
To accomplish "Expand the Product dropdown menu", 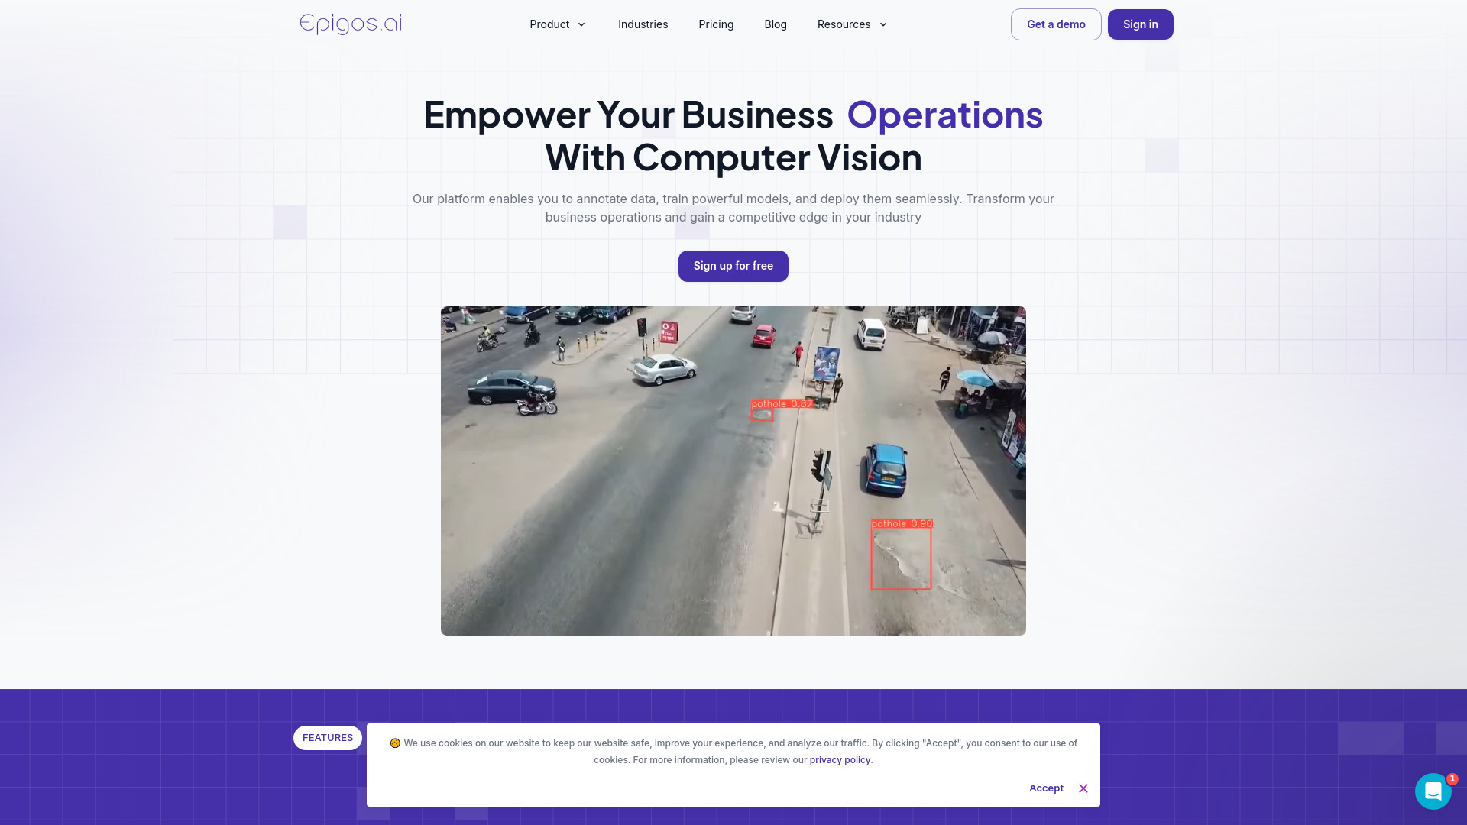I will tap(559, 24).
